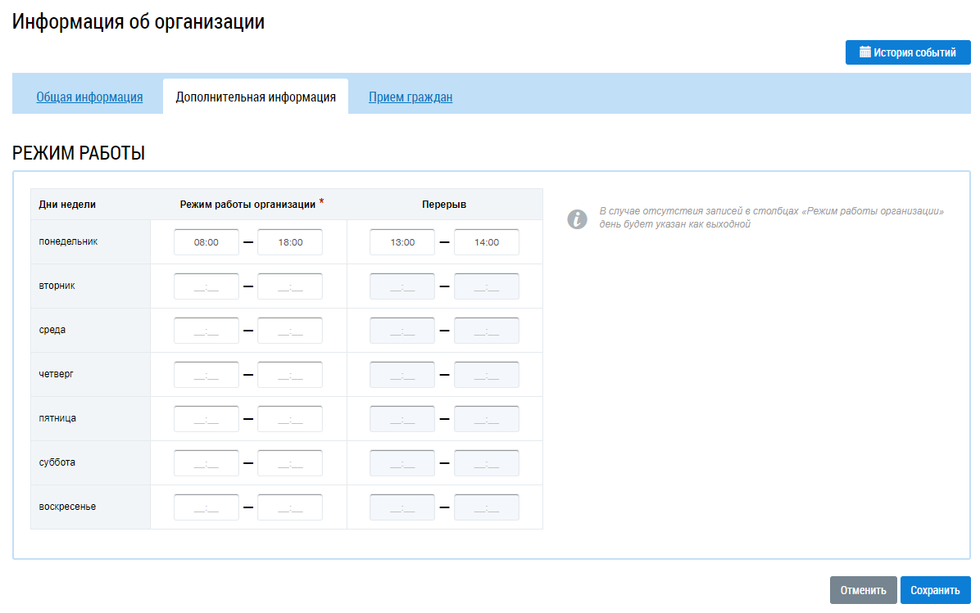The height and width of the screenshot is (613, 980).
Task: Click вторник work end time field
Action: tap(290, 286)
